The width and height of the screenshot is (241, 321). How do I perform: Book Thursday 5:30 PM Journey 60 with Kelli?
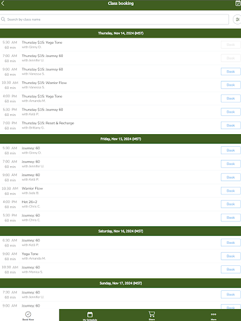[230, 112]
